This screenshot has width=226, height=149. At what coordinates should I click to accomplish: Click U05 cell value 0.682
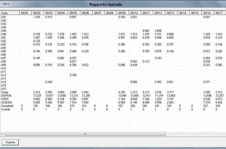[x=146, y=31]
